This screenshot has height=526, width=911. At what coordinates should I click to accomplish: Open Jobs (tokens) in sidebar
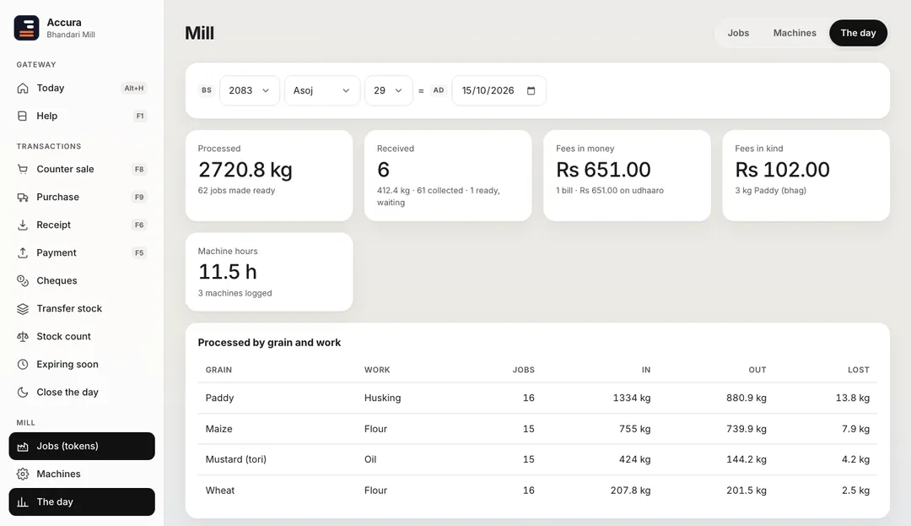(x=82, y=447)
